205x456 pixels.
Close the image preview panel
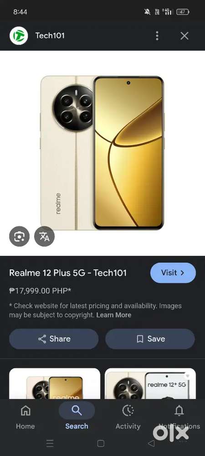click(184, 36)
